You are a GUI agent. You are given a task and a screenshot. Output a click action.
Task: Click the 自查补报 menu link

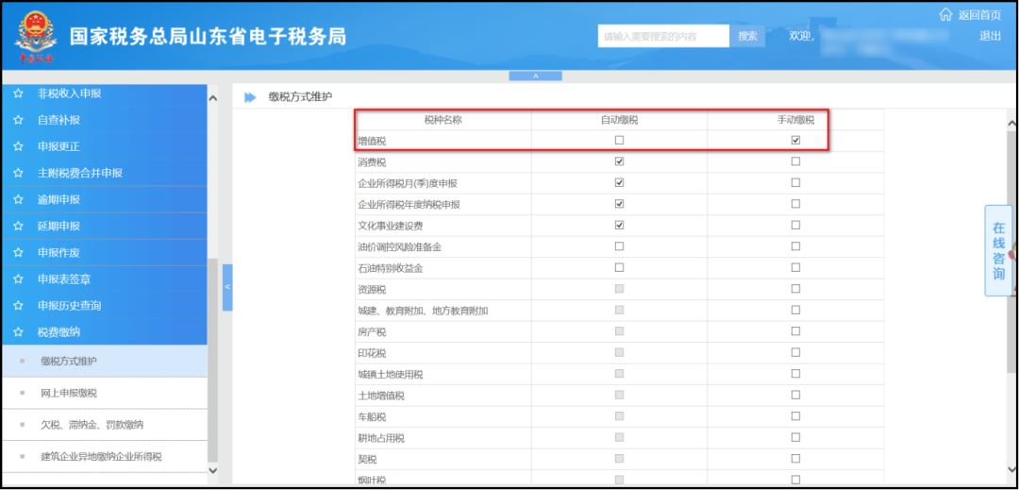58,120
